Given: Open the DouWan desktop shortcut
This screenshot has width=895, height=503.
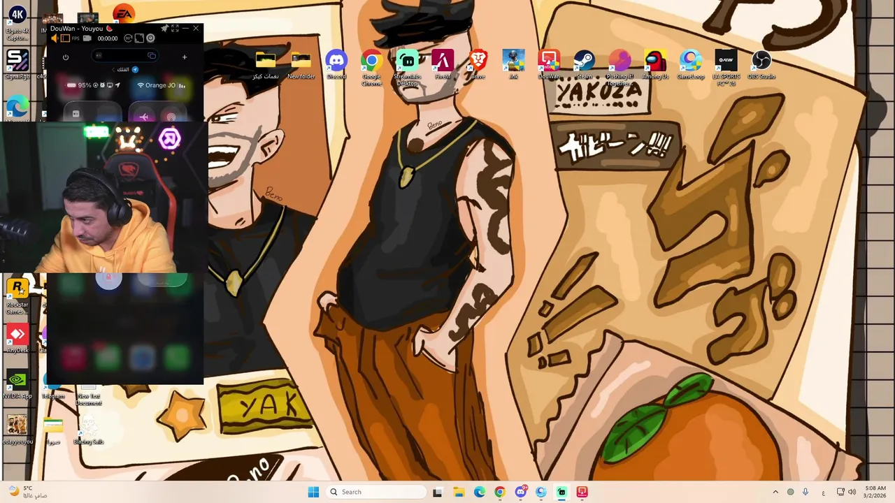Looking at the screenshot, I should point(549,65).
